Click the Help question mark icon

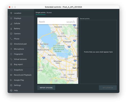click(x=11, y=90)
